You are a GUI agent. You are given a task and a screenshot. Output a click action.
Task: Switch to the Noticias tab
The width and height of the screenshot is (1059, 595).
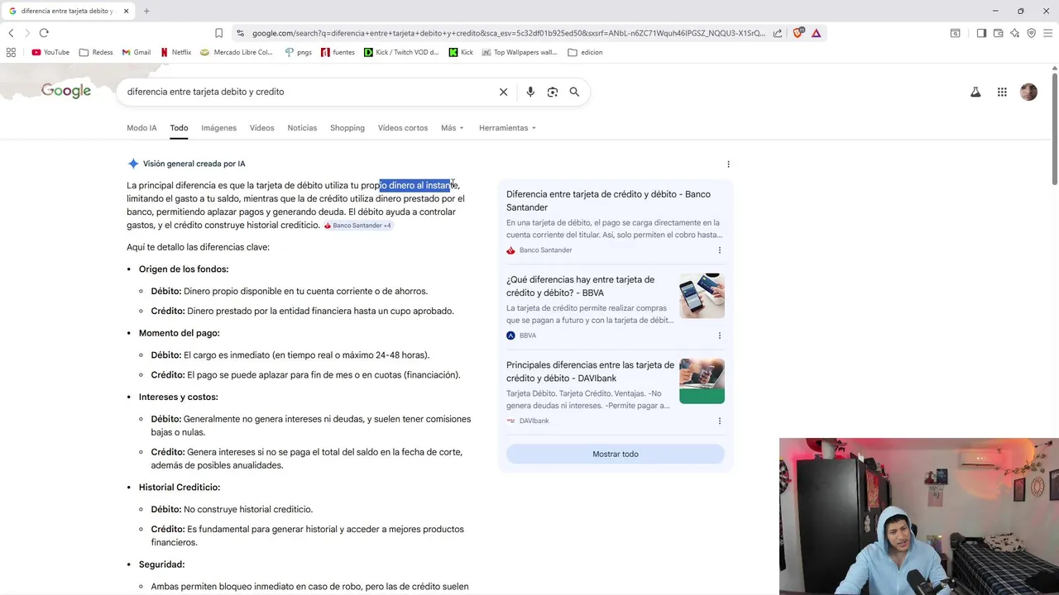[x=302, y=128]
